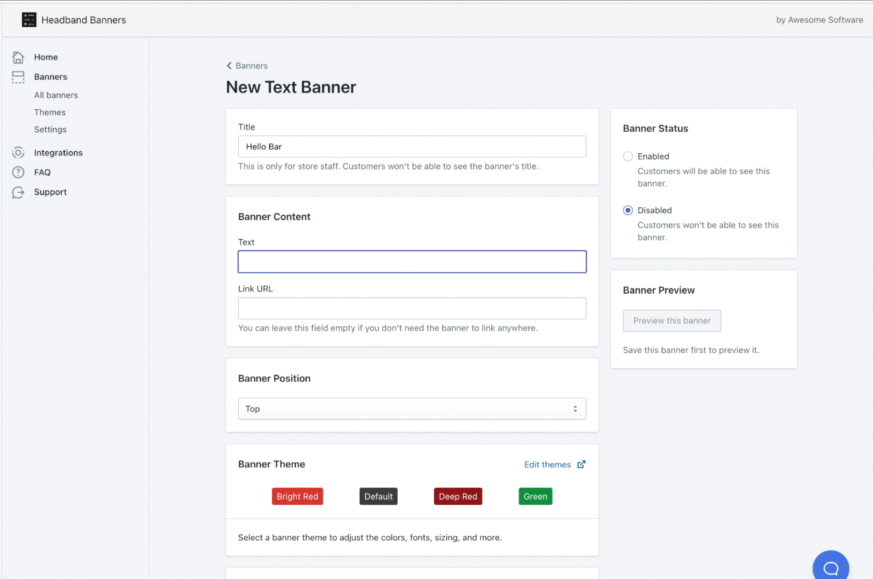
Task: Click the Integrations icon in sidebar
Action: pyautogui.click(x=18, y=153)
